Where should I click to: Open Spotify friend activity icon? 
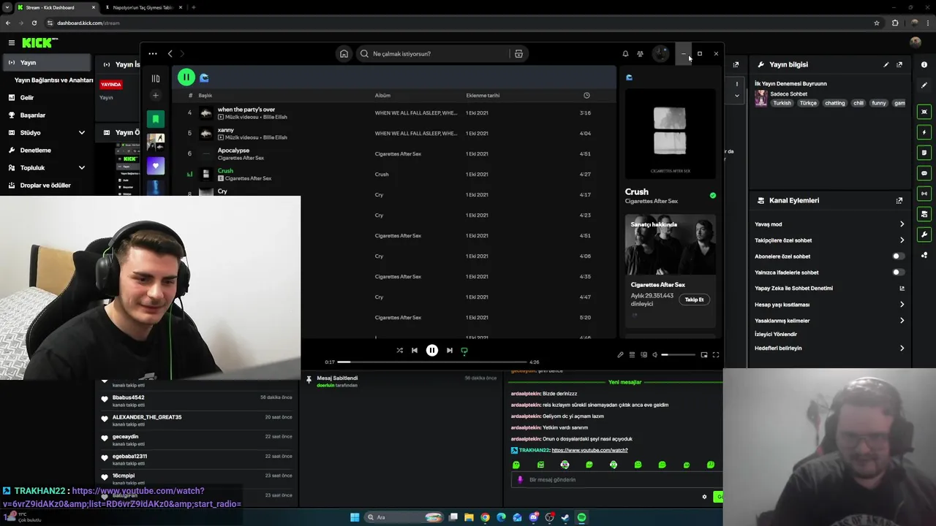(640, 54)
